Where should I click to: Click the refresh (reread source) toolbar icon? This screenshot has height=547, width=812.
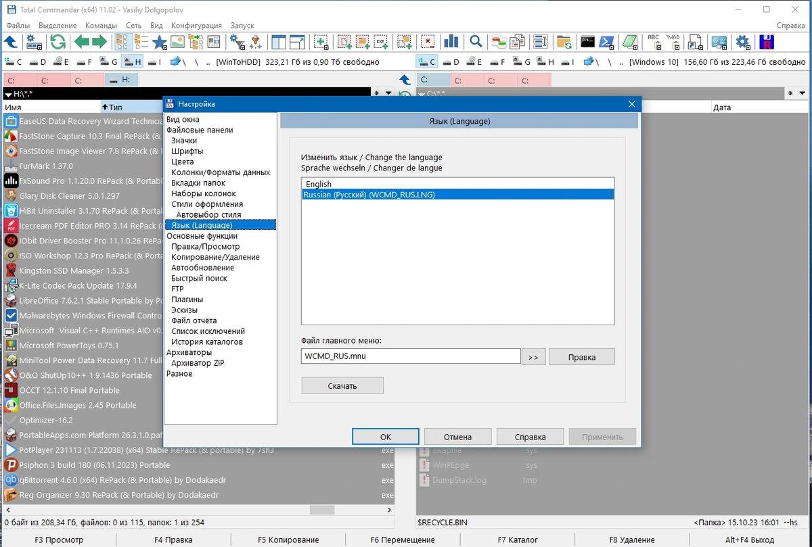[x=58, y=42]
